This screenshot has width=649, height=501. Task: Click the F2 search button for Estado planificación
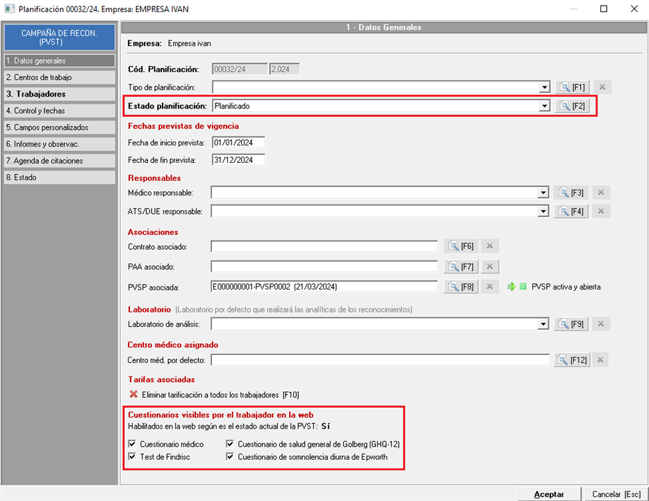[x=573, y=106]
